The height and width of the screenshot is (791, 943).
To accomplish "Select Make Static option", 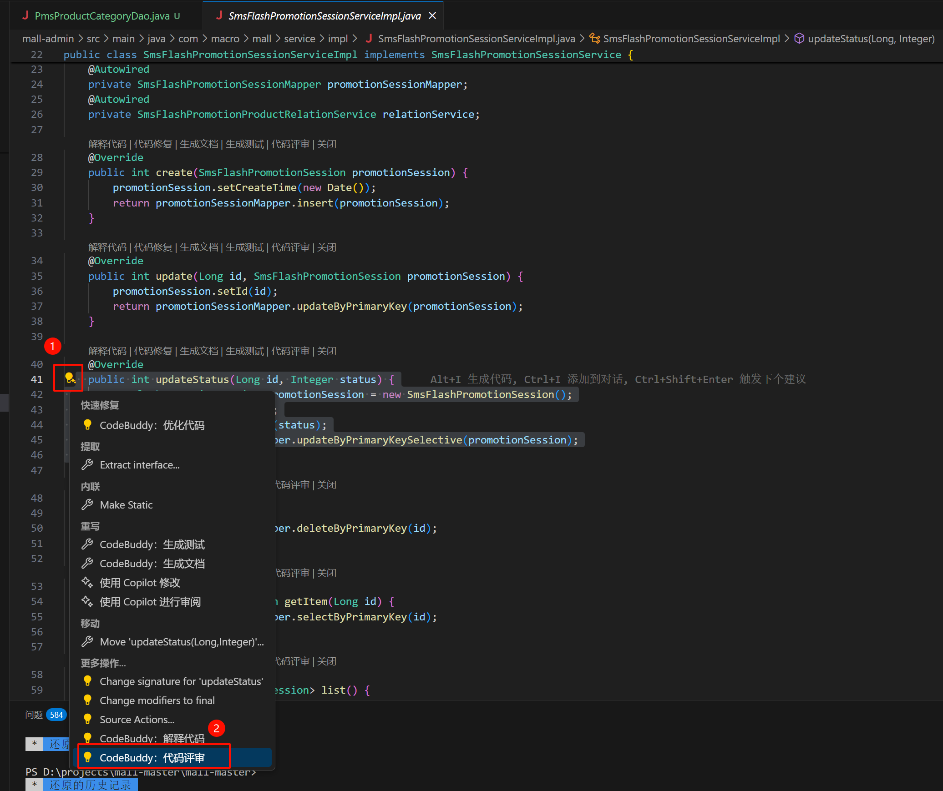I will click(x=126, y=505).
